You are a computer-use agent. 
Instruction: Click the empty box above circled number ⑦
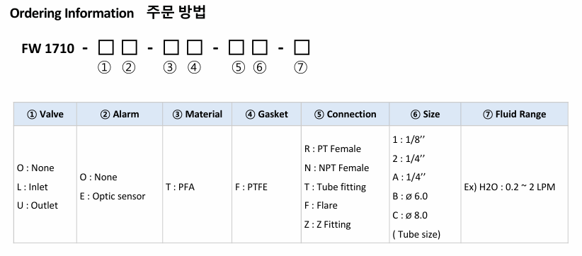(x=302, y=48)
